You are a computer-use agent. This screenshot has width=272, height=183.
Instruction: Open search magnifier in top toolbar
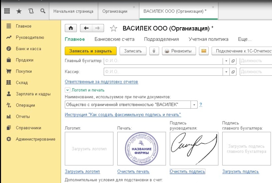43,11
